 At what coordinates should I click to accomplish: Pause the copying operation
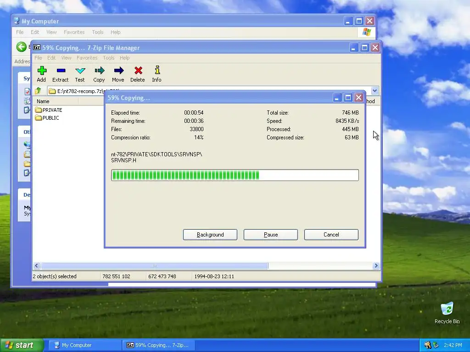(x=271, y=235)
